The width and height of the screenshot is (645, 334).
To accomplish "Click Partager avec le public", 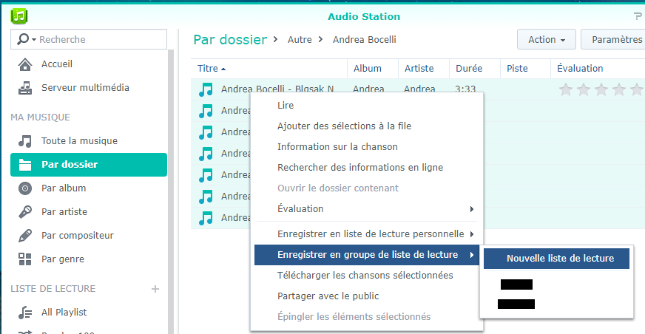I will 328,296.
